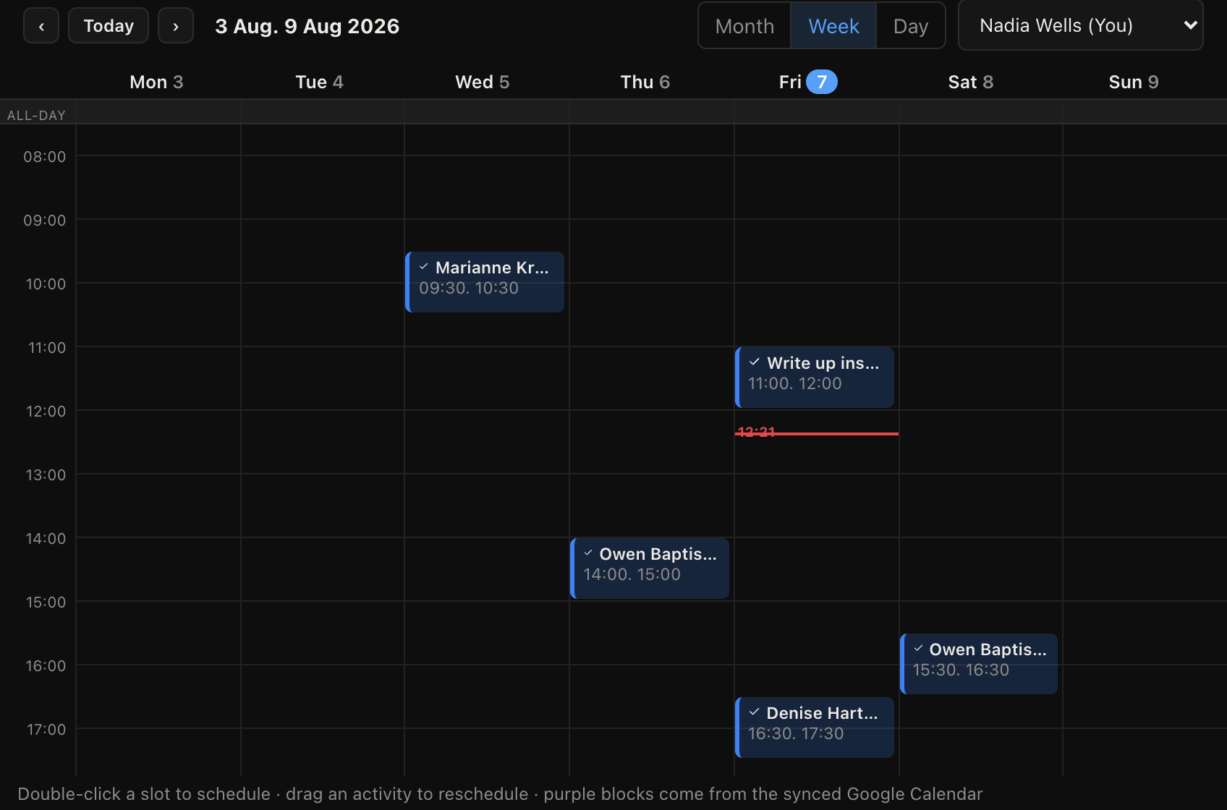
Task: Select the Fri 7 today header
Action: pyautogui.click(x=808, y=82)
